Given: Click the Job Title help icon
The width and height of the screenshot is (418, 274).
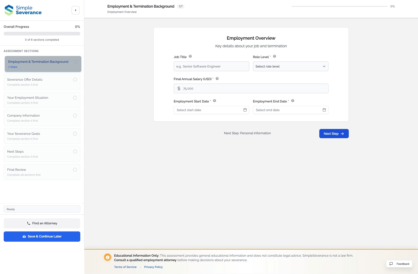Looking at the screenshot, I should point(190,56).
